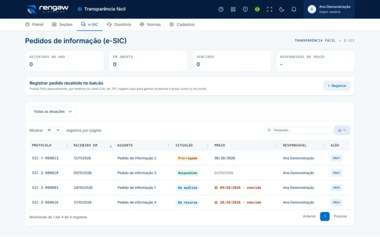380x237 pixels.
Task: Toggle dark mode moon icon
Action: coord(282,9)
